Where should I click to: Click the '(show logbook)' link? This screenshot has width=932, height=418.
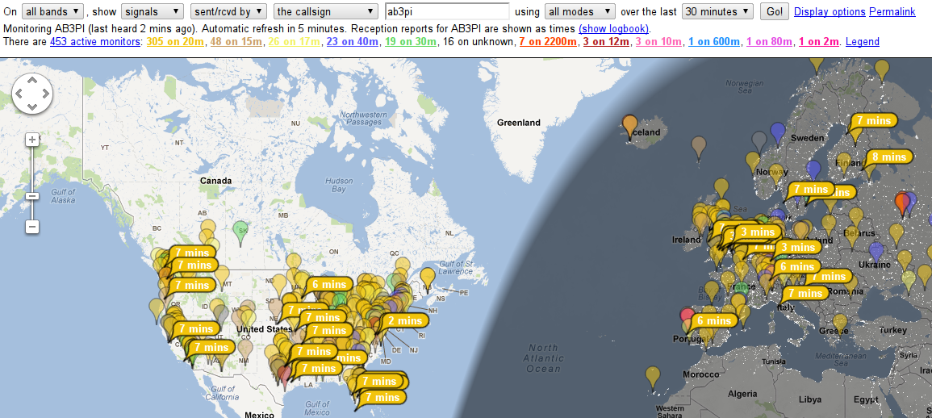[614, 28]
